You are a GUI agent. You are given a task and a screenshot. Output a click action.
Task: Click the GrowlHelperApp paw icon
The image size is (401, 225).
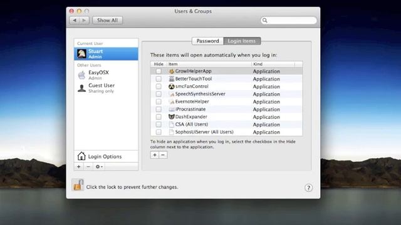tap(171, 71)
